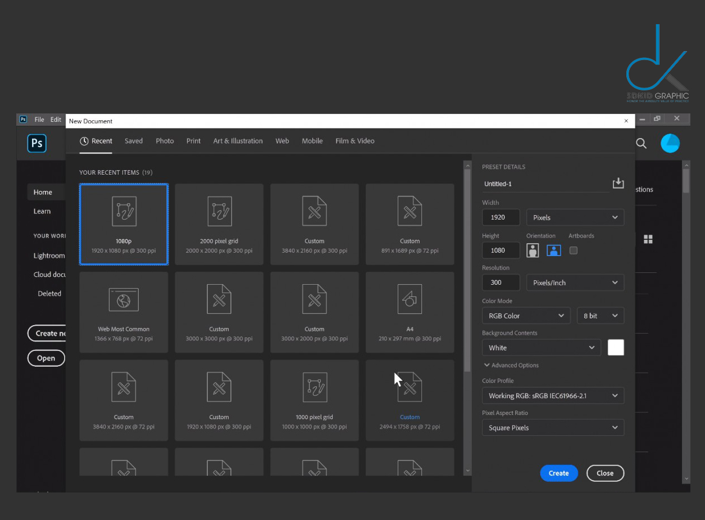Viewport: 705px width, 520px height.
Task: Enable the Artboards checkbox
Action: tap(573, 250)
